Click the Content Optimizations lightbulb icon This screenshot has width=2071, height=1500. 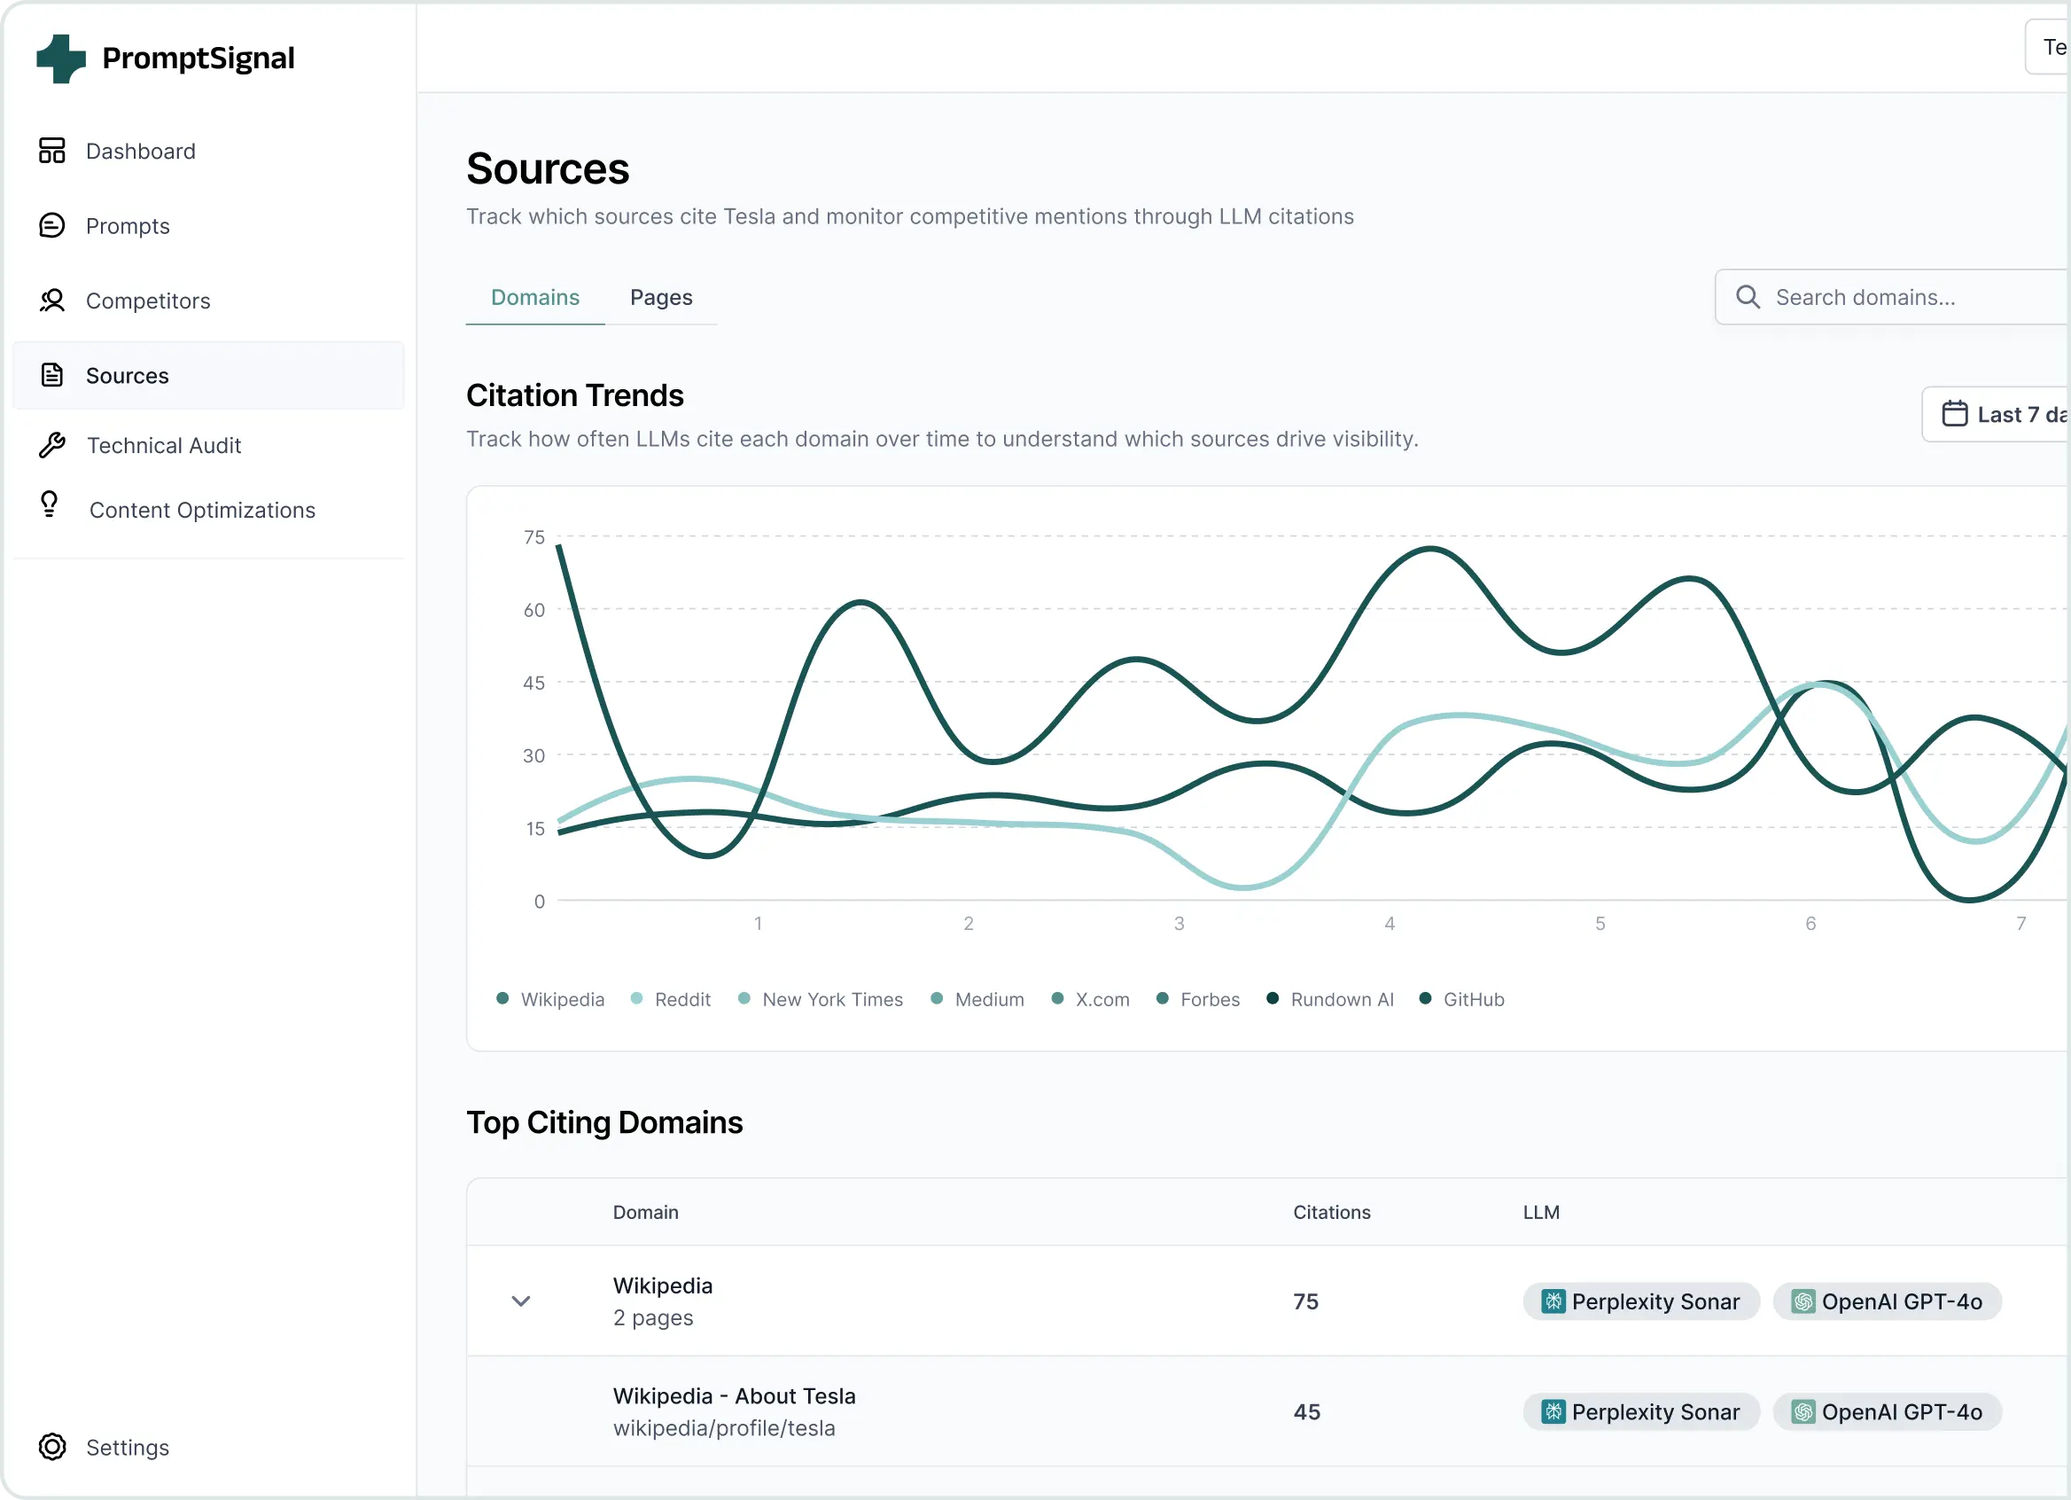pyautogui.click(x=50, y=504)
